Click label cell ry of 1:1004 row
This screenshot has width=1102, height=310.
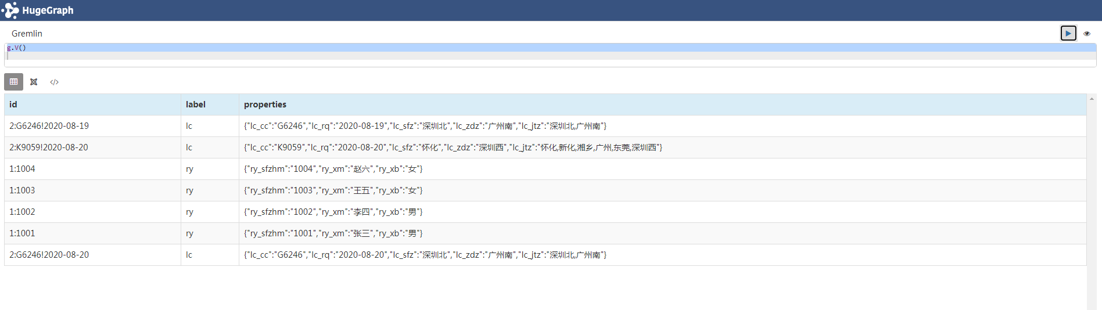click(x=210, y=169)
